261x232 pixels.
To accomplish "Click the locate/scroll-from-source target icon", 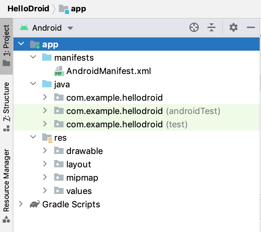I will pos(194,27).
